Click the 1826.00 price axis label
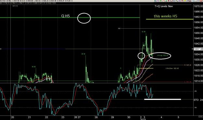The image size is (203, 120). click(x=198, y=65)
